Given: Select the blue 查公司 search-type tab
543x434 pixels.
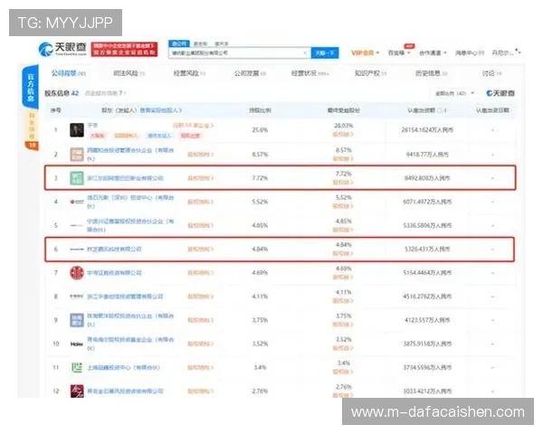Looking at the screenshot, I should [179, 43].
